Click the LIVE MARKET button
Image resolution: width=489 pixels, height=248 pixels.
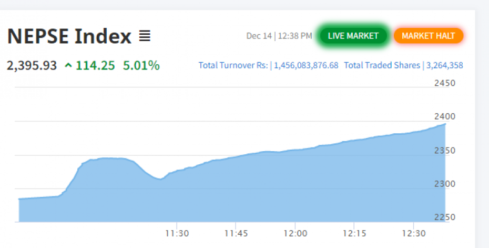tap(353, 36)
